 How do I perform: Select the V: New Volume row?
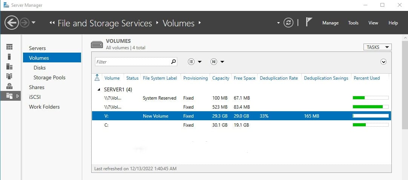pos(241,116)
